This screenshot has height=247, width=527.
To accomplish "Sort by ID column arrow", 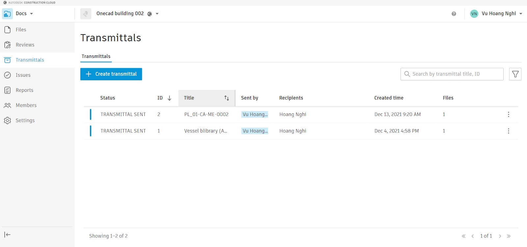I will tap(169, 98).
